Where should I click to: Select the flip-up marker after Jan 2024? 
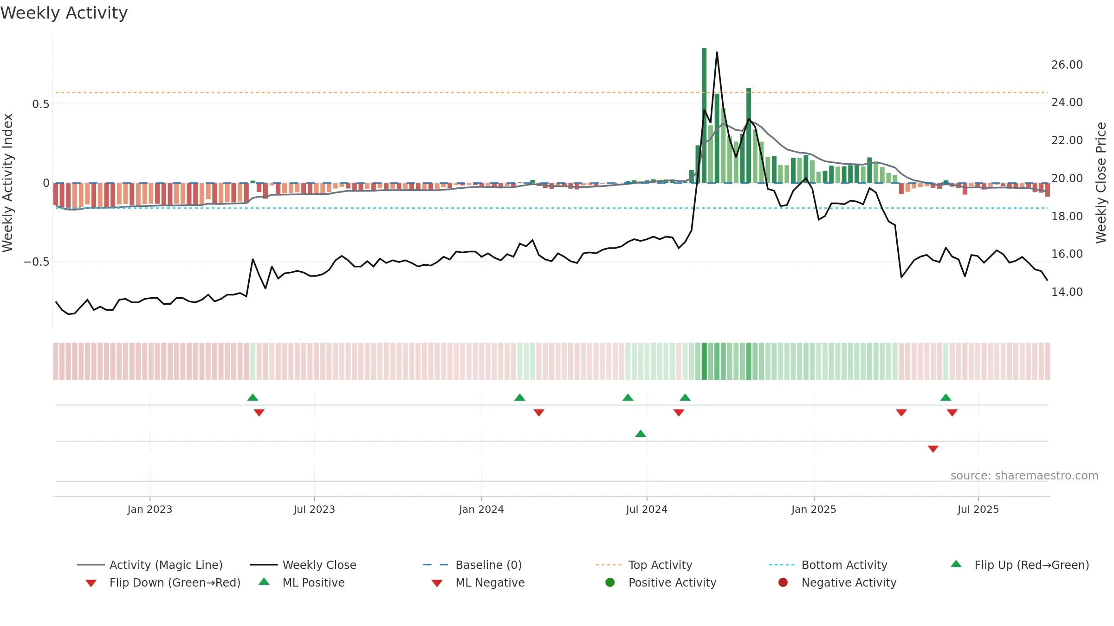point(520,397)
